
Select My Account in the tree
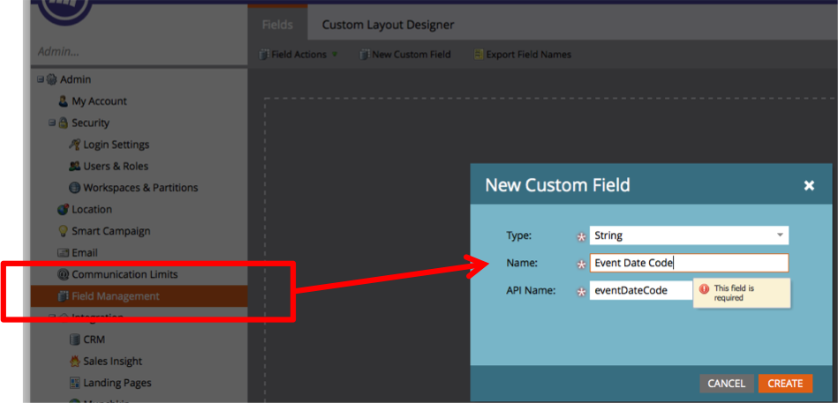point(100,101)
